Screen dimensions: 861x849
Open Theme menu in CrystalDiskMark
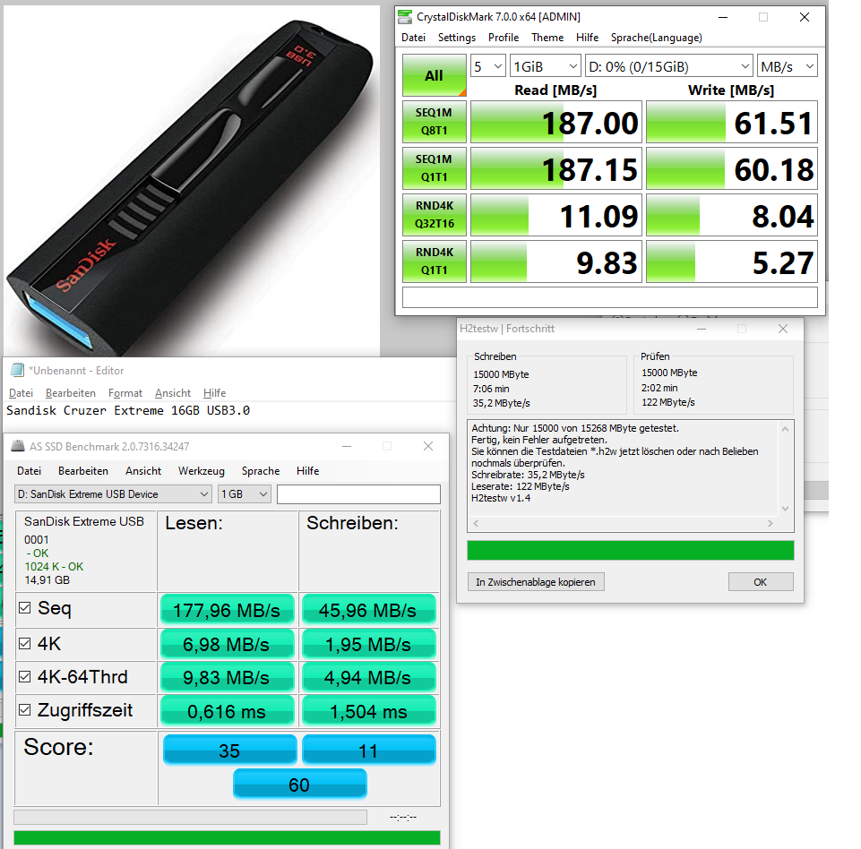point(547,38)
